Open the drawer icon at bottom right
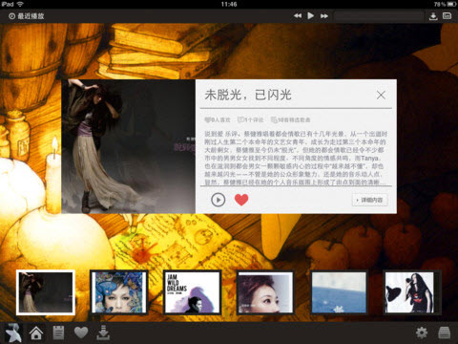Viewport: 458px width, 344px height. [x=444, y=333]
